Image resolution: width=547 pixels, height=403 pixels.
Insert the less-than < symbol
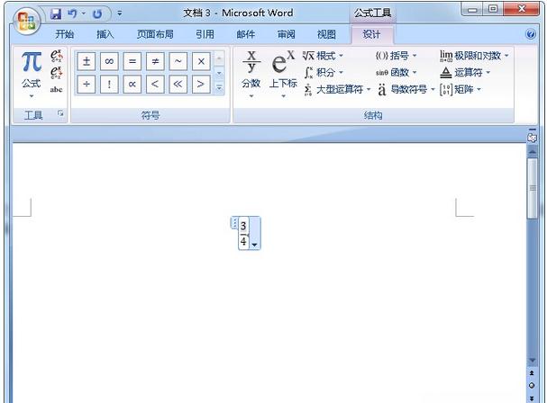click(155, 84)
